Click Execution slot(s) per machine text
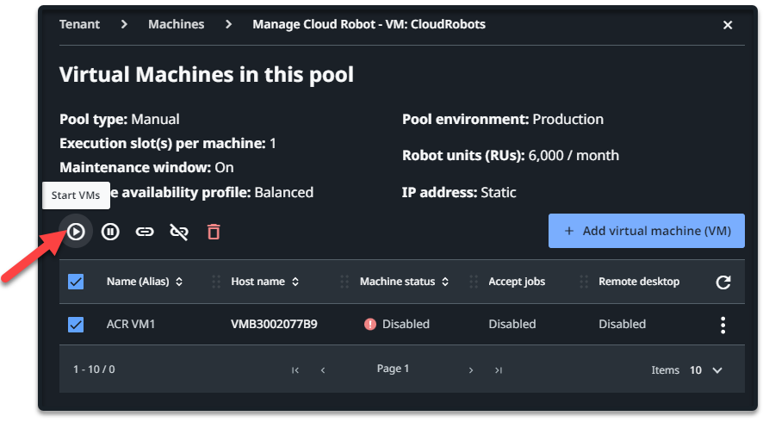This screenshot has height=422, width=769. tap(168, 143)
